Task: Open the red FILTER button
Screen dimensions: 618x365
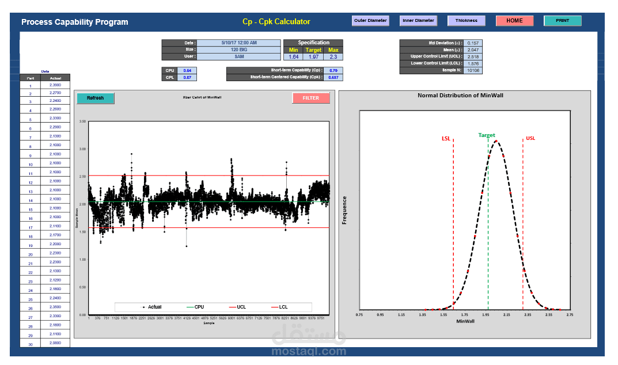Action: click(x=311, y=98)
